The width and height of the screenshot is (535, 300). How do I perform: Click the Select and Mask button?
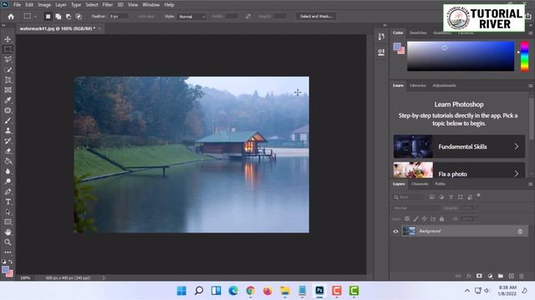pos(316,17)
